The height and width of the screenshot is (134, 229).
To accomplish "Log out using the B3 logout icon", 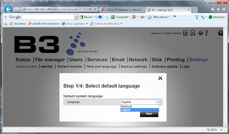I will tap(185, 33).
